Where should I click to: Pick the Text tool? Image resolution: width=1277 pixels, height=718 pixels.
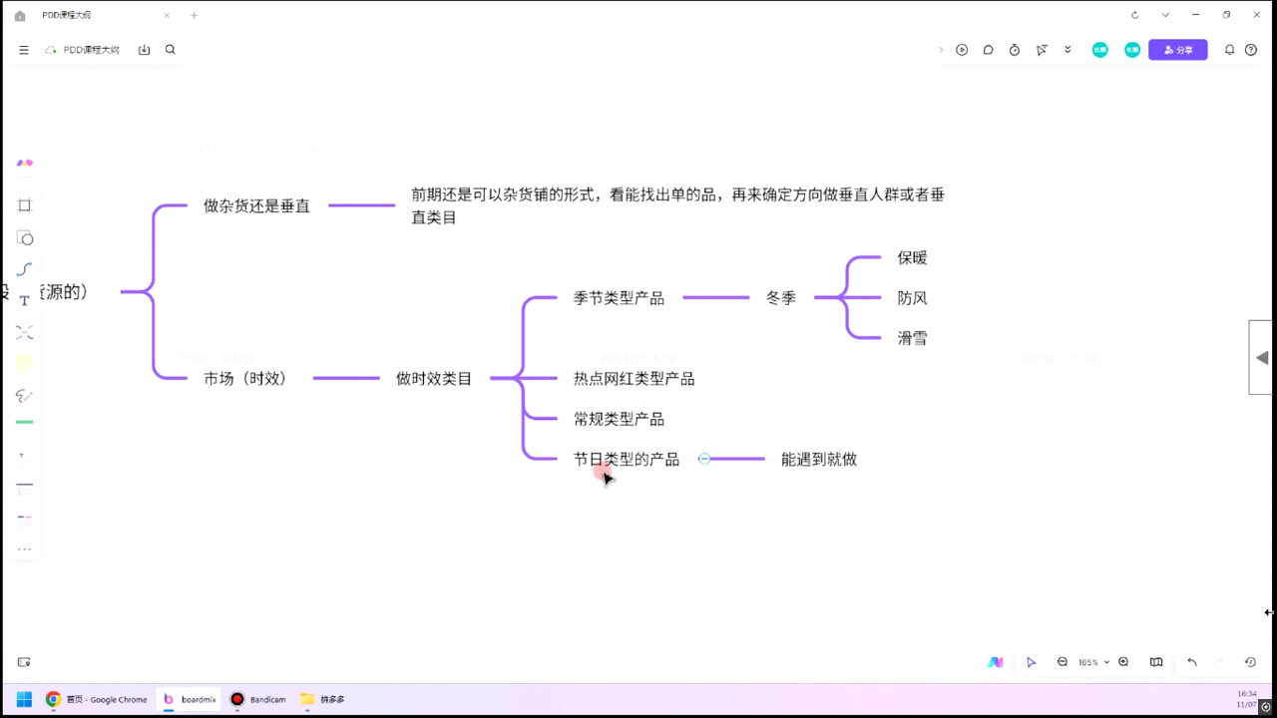click(x=25, y=300)
